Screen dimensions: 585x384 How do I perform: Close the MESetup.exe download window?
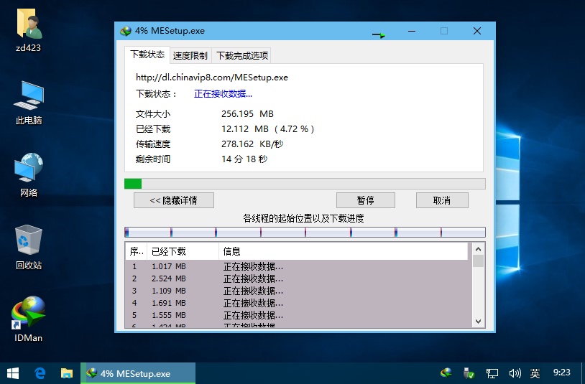point(477,31)
